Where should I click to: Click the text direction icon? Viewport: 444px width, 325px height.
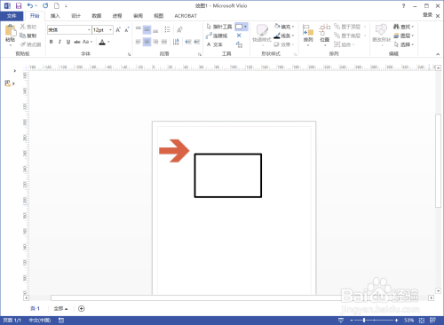coord(176,42)
